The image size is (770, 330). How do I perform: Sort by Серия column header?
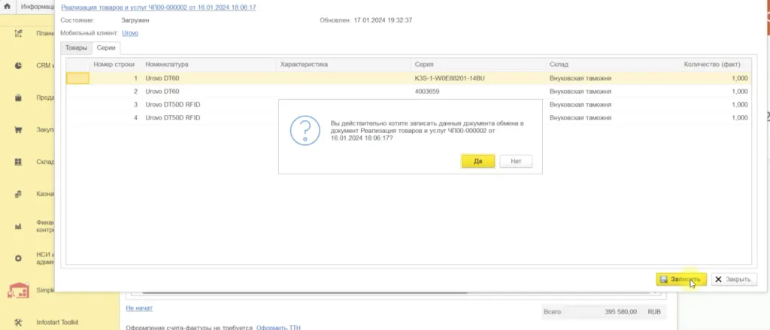click(478, 65)
